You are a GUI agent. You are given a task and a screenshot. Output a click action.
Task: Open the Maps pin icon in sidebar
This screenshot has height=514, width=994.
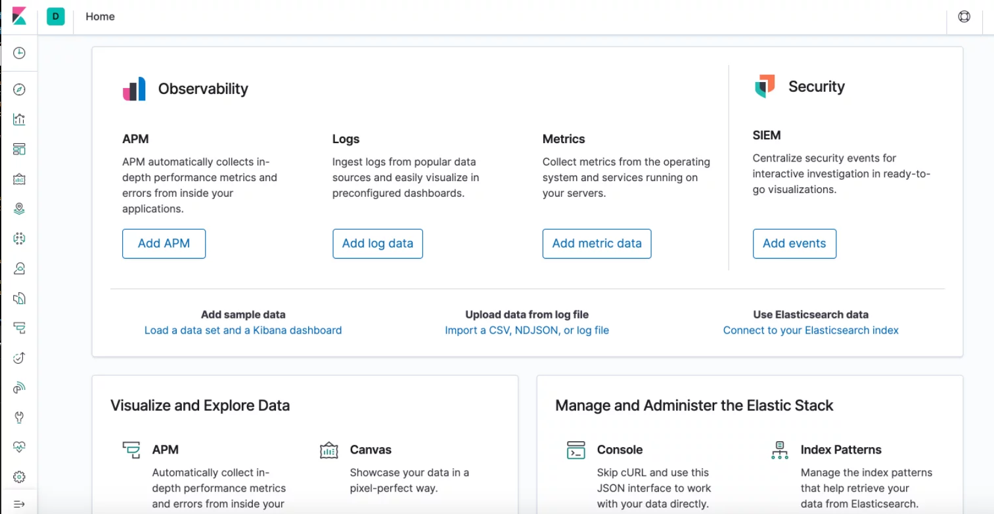tap(19, 209)
